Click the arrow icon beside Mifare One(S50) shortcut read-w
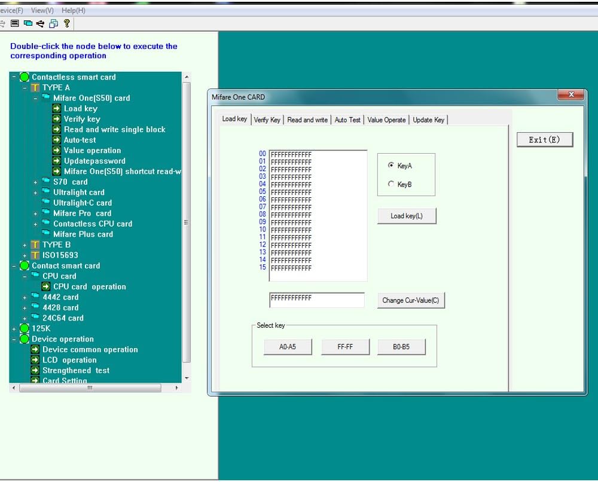The height and width of the screenshot is (482, 598). [56, 171]
